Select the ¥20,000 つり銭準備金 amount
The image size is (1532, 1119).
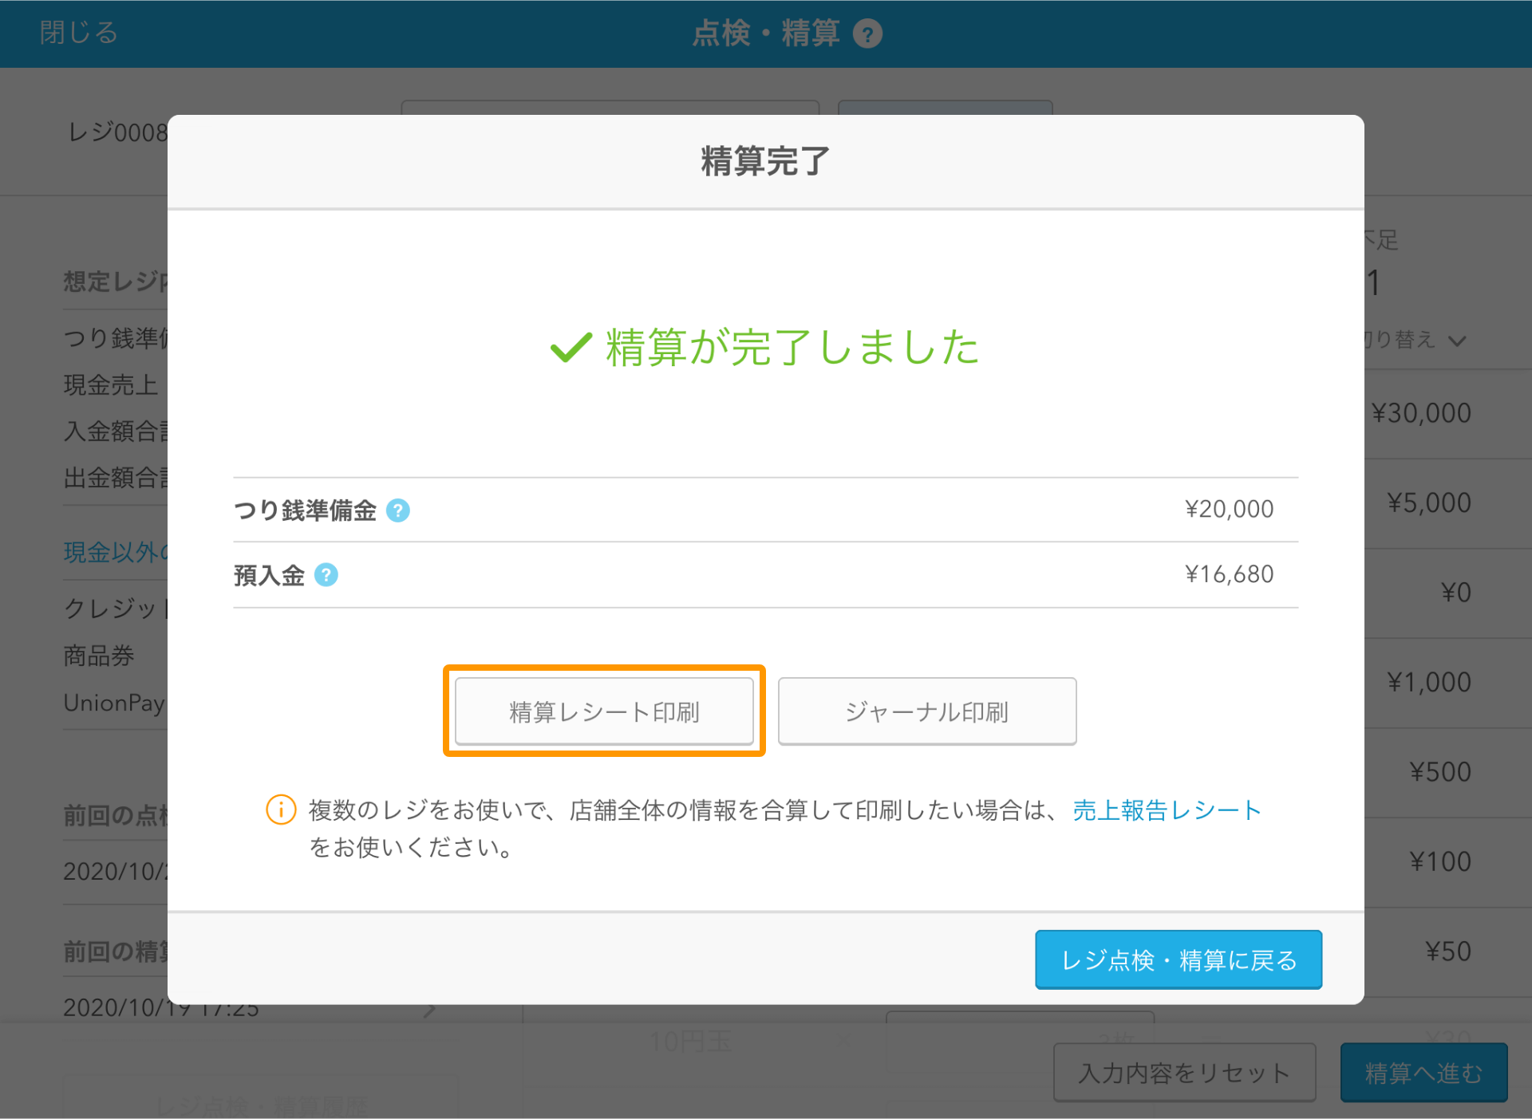(1229, 510)
